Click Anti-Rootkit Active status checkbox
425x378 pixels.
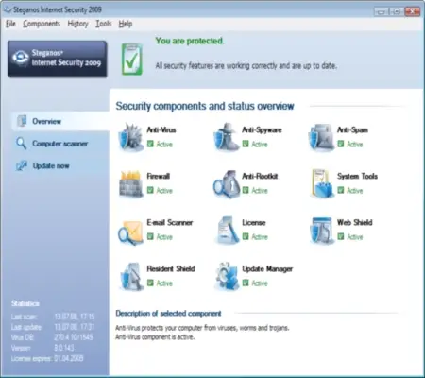[x=246, y=190]
